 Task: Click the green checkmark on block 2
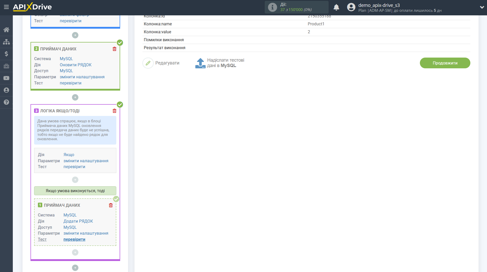pyautogui.click(x=120, y=42)
